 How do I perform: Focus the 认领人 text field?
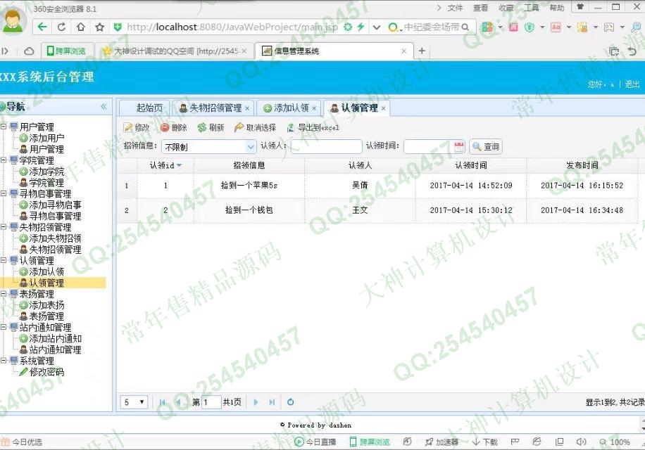coord(326,146)
